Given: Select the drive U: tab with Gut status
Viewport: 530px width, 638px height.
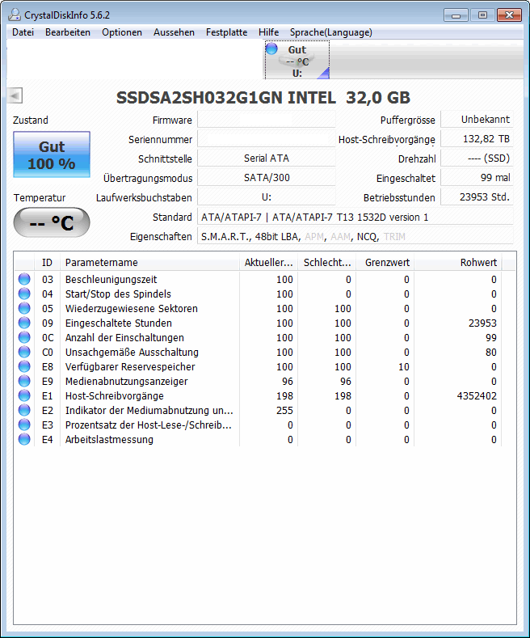Looking at the screenshot, I should pyautogui.click(x=297, y=60).
